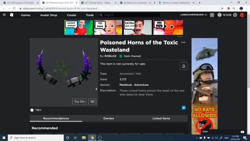Open the ROBLOX creator link
This screenshot has height=141, width=250.
point(110,56)
